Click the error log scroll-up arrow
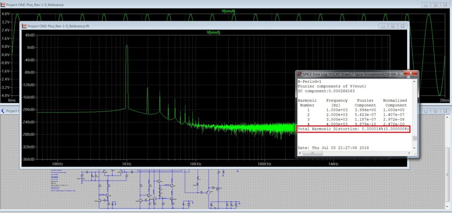 [x=414, y=81]
